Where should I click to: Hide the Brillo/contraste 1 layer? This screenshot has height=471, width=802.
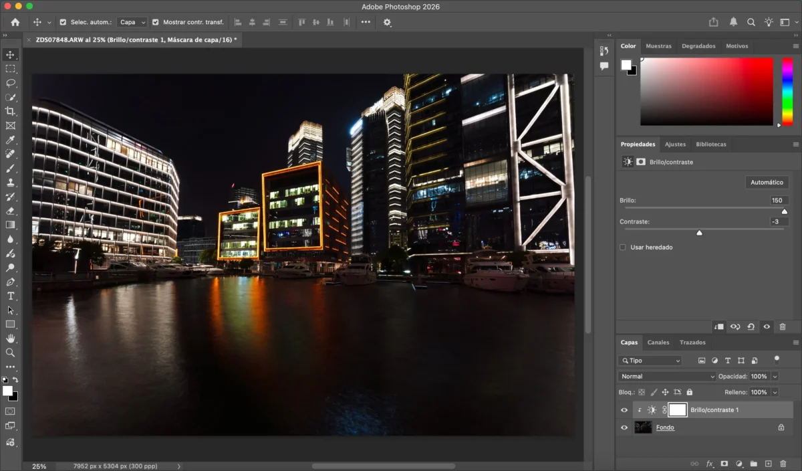624,410
